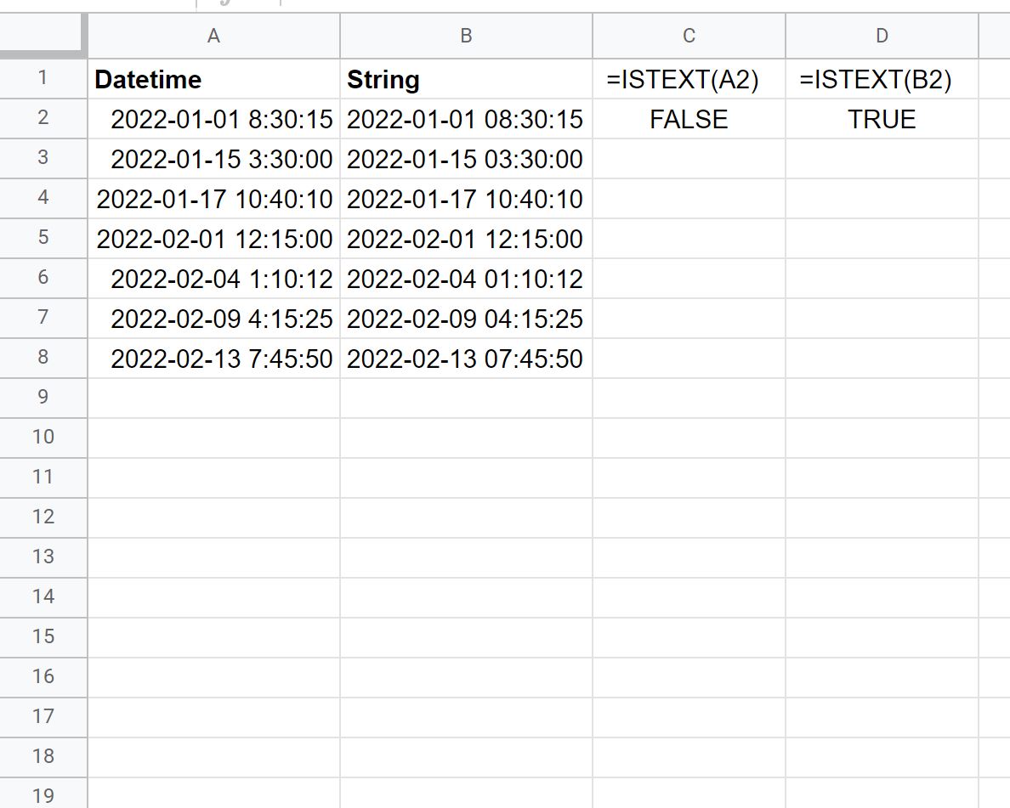
Task: Select the string value 2022-02-13 07:45:50
Action: point(466,358)
